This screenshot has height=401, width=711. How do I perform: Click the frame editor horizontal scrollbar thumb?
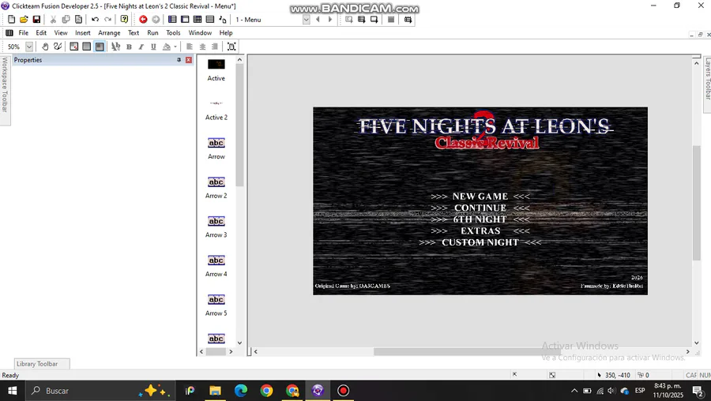coord(467,351)
